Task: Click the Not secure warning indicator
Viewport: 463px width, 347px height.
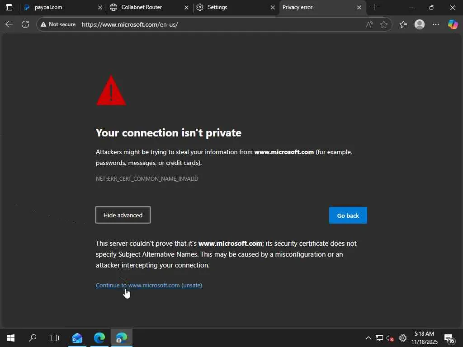Action: 58,24
